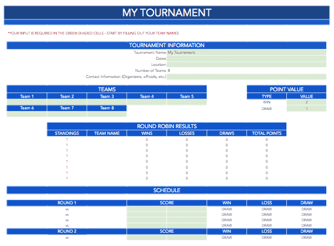Click the LOSSES column header
This screenshot has height=246, width=334.
[187, 133]
